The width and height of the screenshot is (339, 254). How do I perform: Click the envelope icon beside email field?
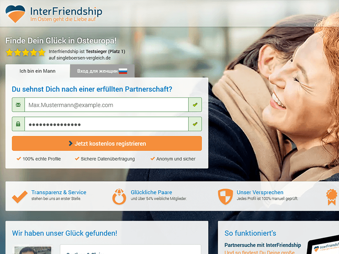click(x=18, y=105)
